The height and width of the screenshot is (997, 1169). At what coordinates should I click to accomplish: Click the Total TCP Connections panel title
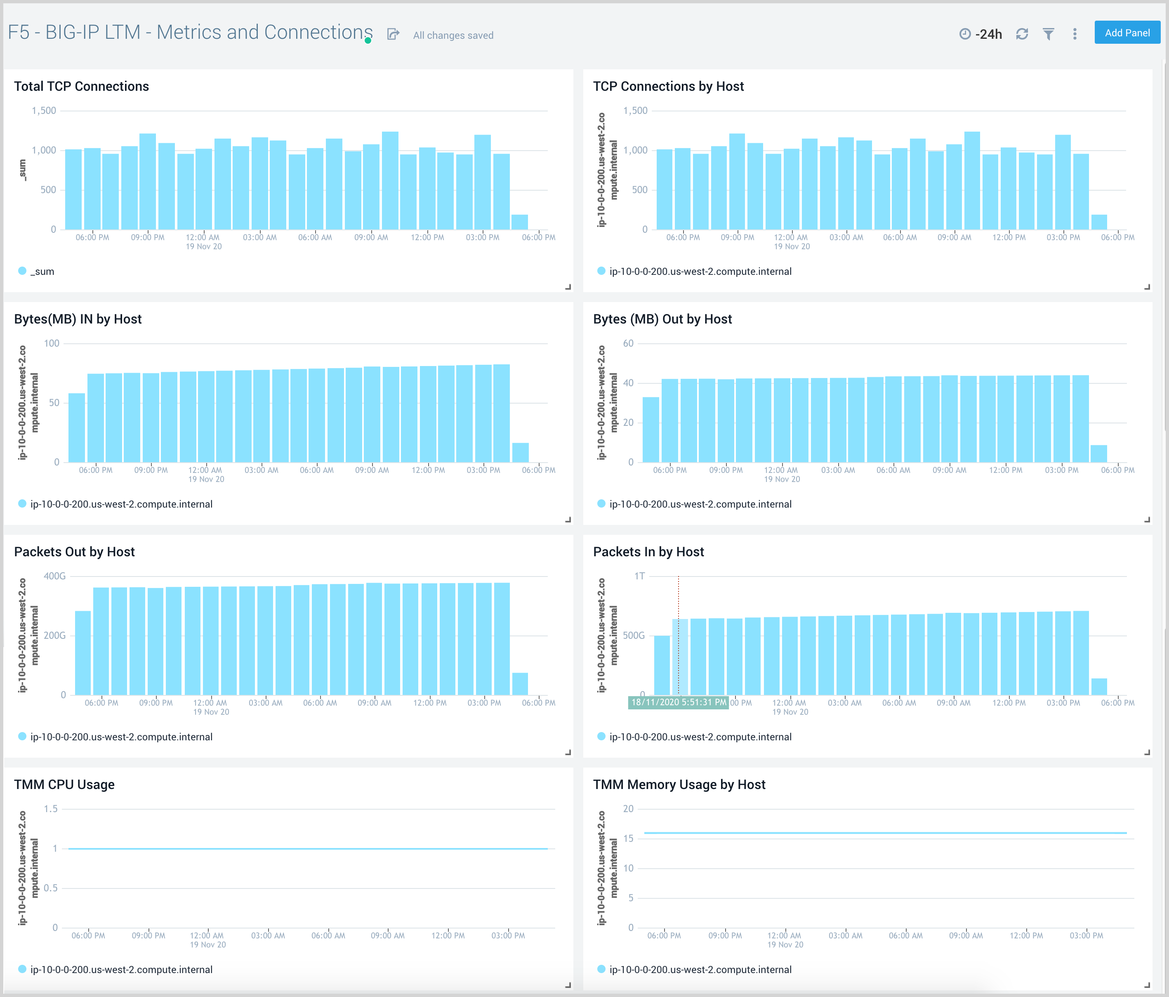click(81, 86)
